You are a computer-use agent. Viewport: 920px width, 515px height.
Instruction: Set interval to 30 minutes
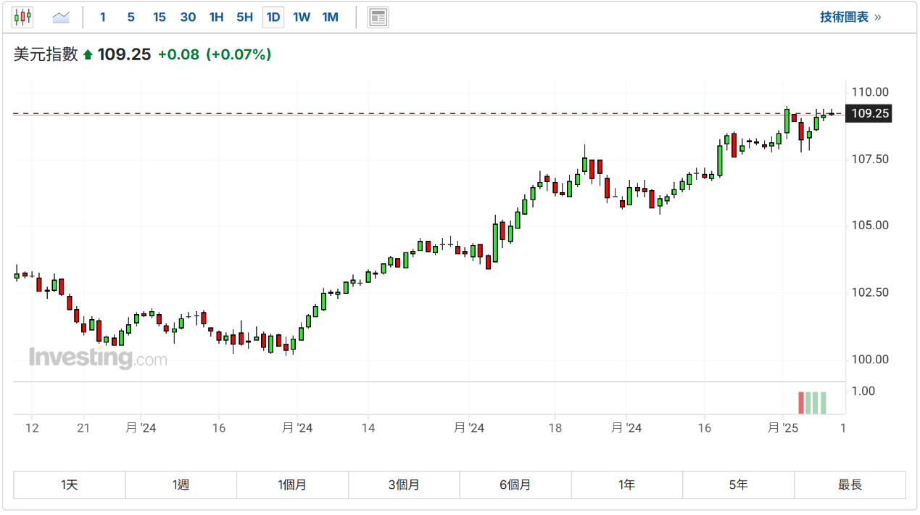(188, 17)
